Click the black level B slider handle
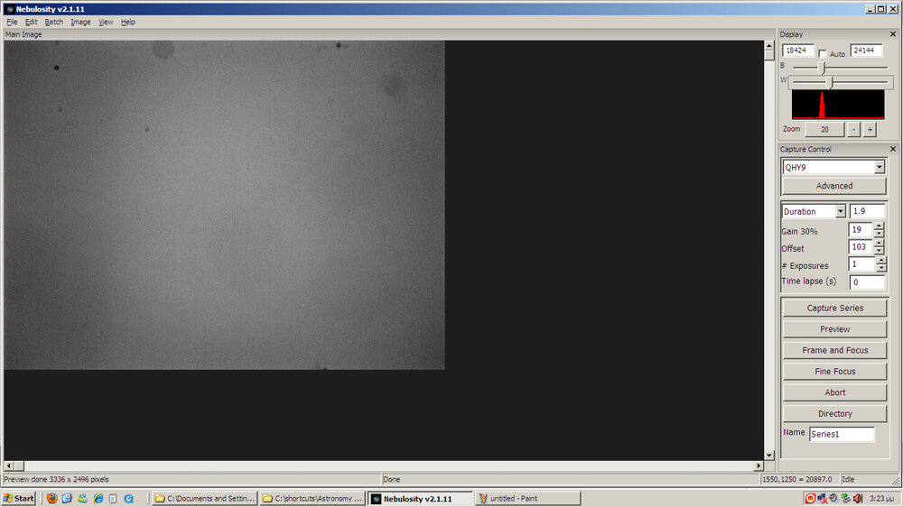This screenshot has width=903, height=507. [821, 68]
